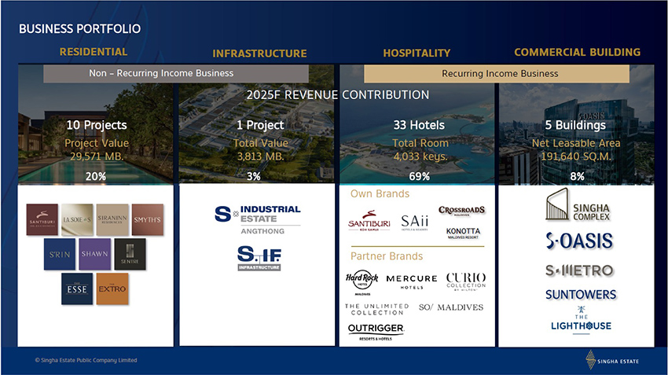Click the Partner Brands section label
Image resolution: width=668 pixels, height=375 pixels.
(387, 256)
